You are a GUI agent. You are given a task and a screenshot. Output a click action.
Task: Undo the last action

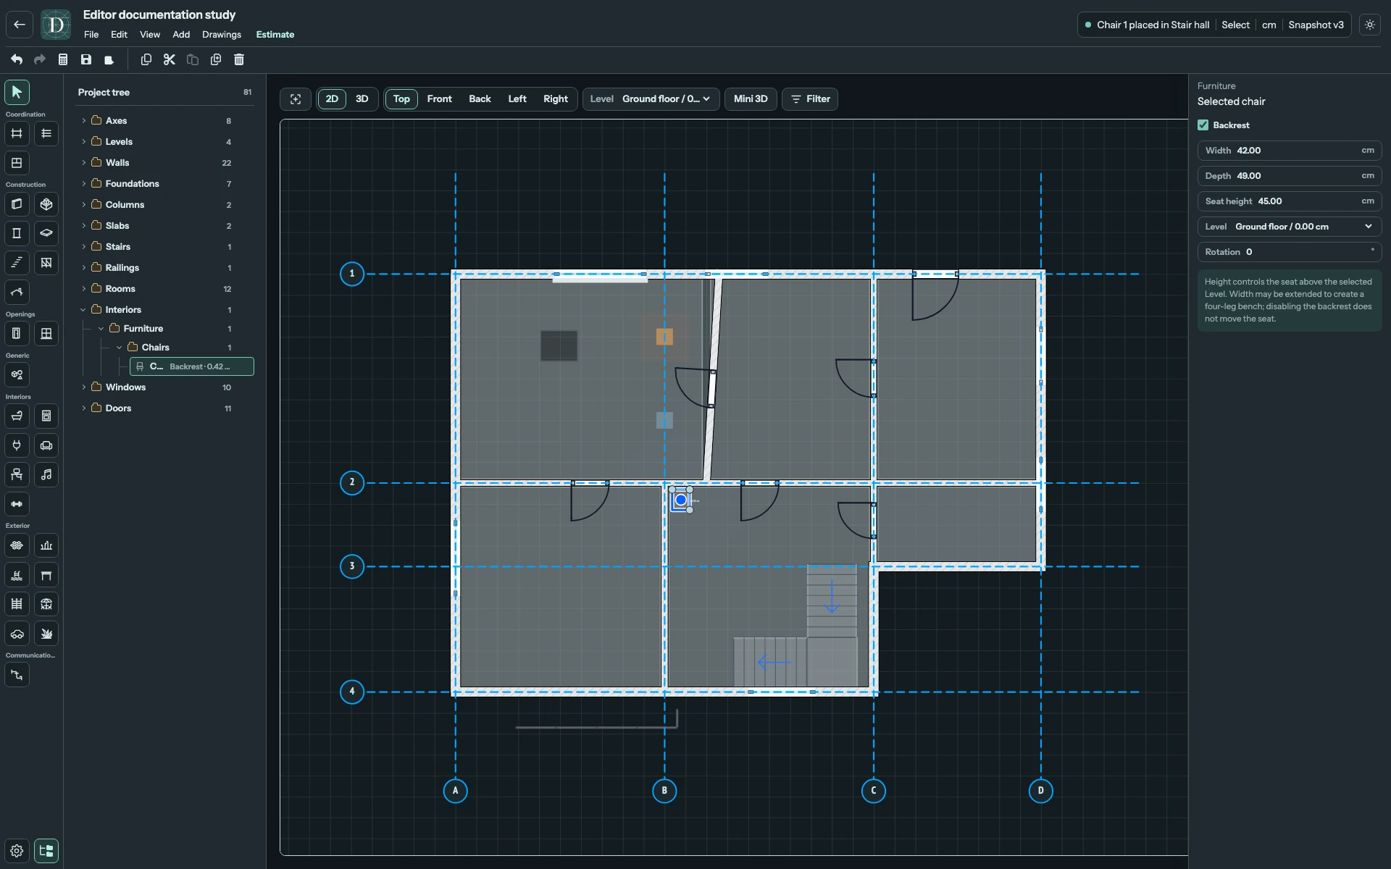pyautogui.click(x=17, y=59)
